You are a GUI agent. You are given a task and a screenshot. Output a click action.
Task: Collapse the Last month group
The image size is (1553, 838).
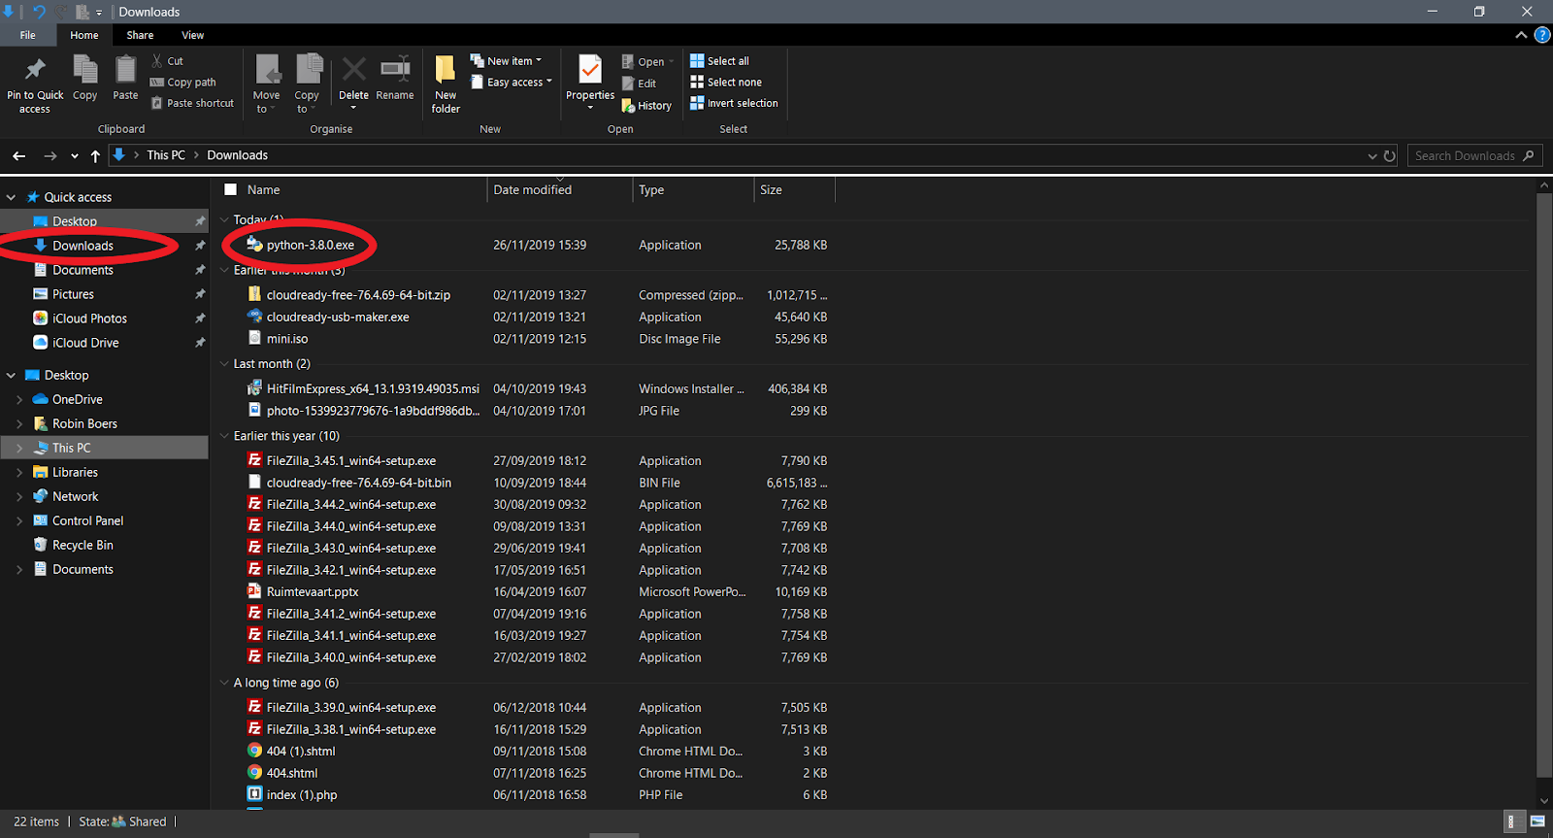pos(224,363)
